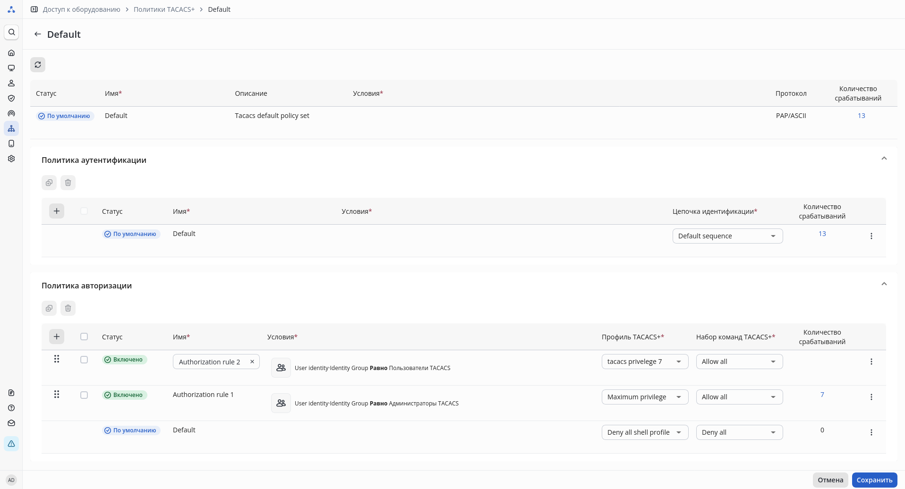905x489 pixels.
Task: Click the Сохранить button
Action: point(874,480)
